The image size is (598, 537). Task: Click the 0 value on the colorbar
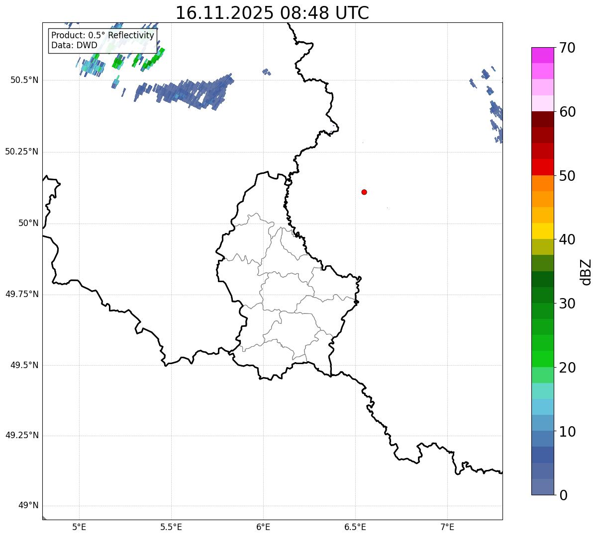tap(563, 495)
